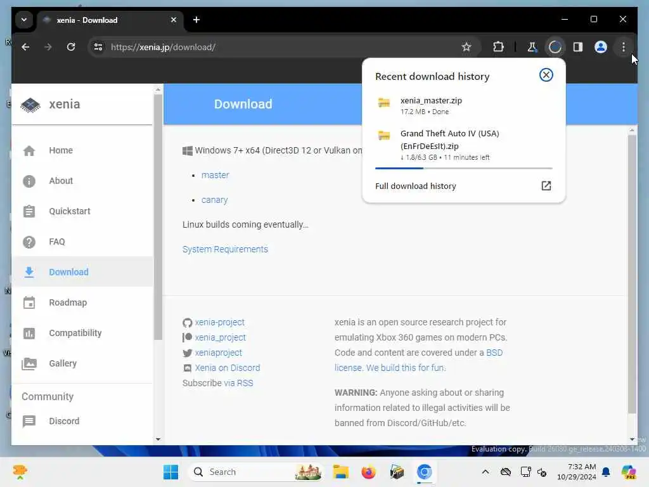Click the About info icon
The width and height of the screenshot is (649, 487).
(x=29, y=181)
